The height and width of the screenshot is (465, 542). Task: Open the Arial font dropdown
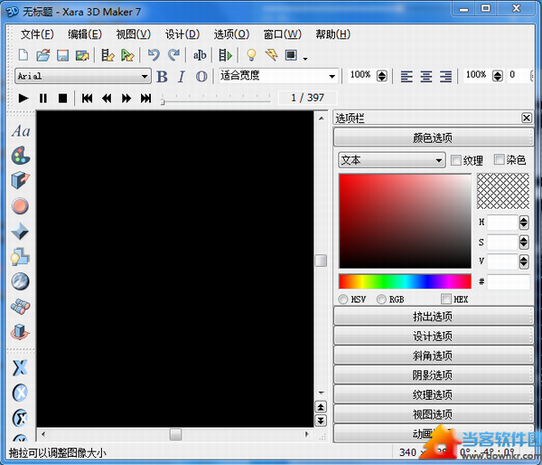point(82,77)
